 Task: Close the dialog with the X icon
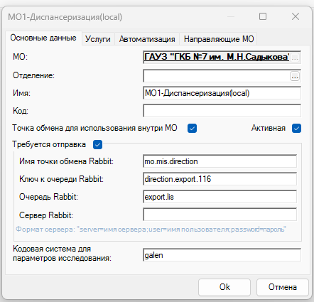pyautogui.click(x=296, y=16)
